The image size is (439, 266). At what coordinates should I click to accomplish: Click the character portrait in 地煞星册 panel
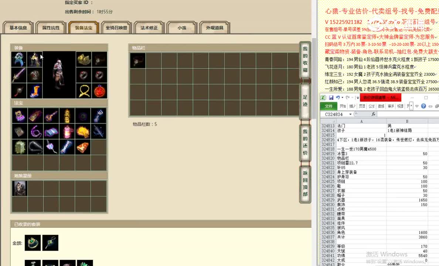[x=19, y=188]
